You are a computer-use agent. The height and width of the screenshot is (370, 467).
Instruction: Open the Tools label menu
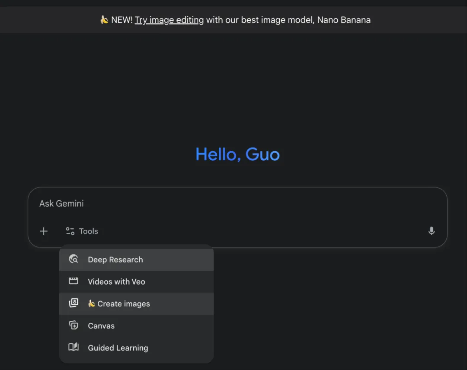[x=89, y=231]
